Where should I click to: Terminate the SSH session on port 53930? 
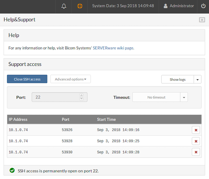click(196, 152)
